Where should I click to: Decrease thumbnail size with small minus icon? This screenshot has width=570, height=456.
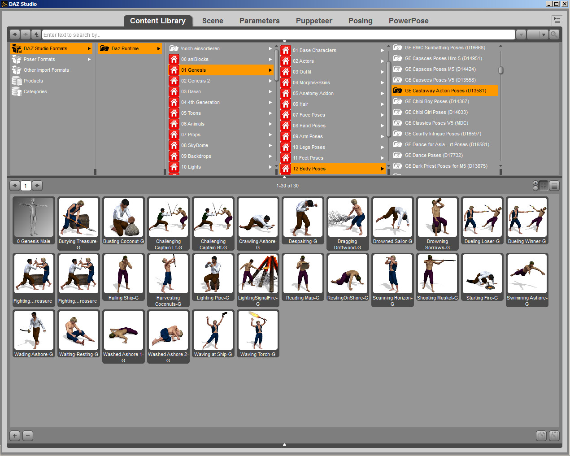535,188
